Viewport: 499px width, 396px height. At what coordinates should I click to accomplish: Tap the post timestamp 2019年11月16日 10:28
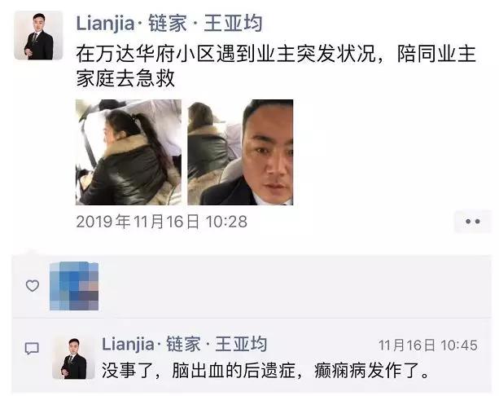click(x=162, y=222)
